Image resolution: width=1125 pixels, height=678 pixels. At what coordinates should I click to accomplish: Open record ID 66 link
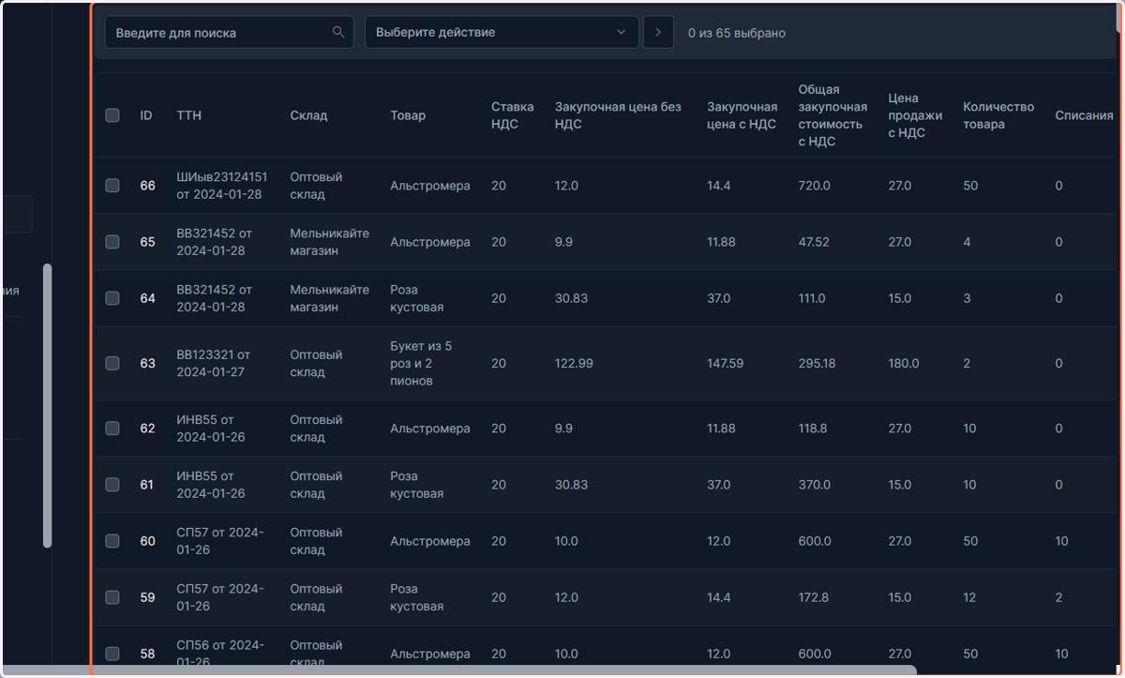[x=148, y=186]
